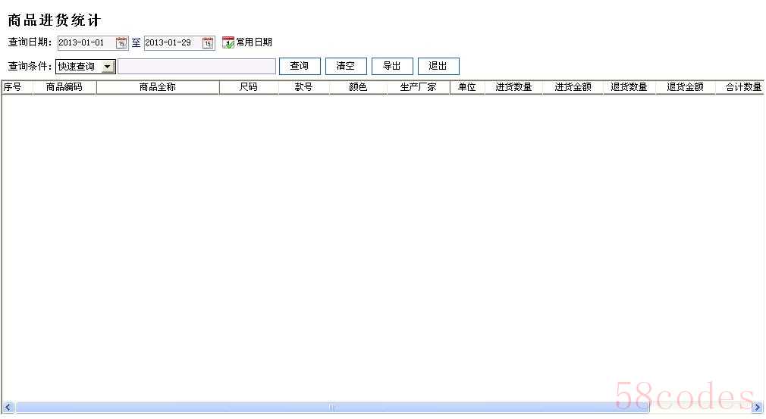Sort by 商品全称 column header

(x=158, y=87)
